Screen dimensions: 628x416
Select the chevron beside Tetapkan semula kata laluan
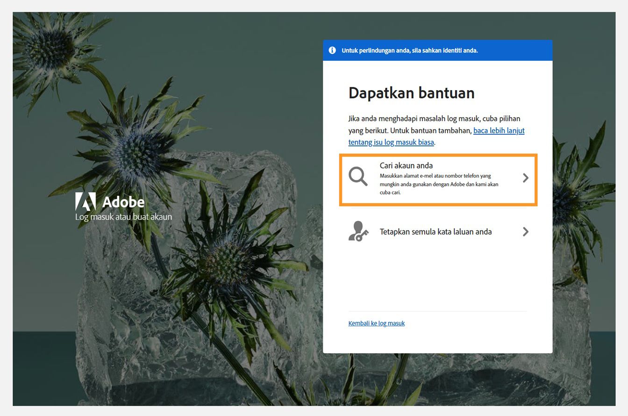(525, 231)
